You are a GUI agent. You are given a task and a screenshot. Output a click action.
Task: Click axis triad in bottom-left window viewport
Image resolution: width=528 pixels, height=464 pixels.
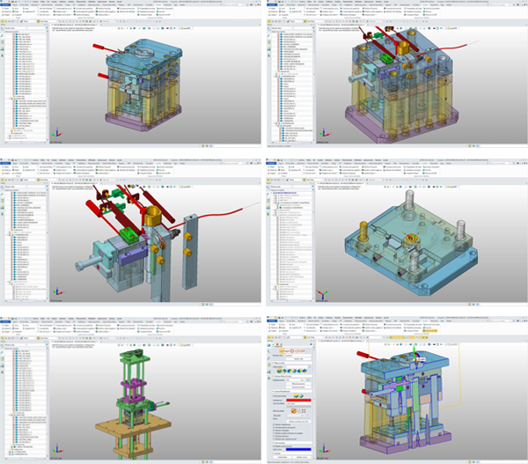[56, 450]
